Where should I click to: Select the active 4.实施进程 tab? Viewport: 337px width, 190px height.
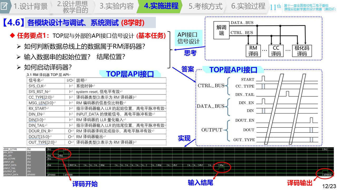(x=161, y=6)
